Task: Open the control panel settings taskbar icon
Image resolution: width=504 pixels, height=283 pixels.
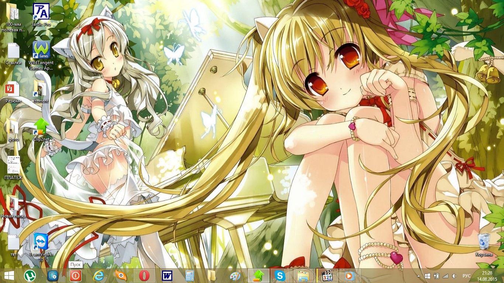Action: click(52, 276)
